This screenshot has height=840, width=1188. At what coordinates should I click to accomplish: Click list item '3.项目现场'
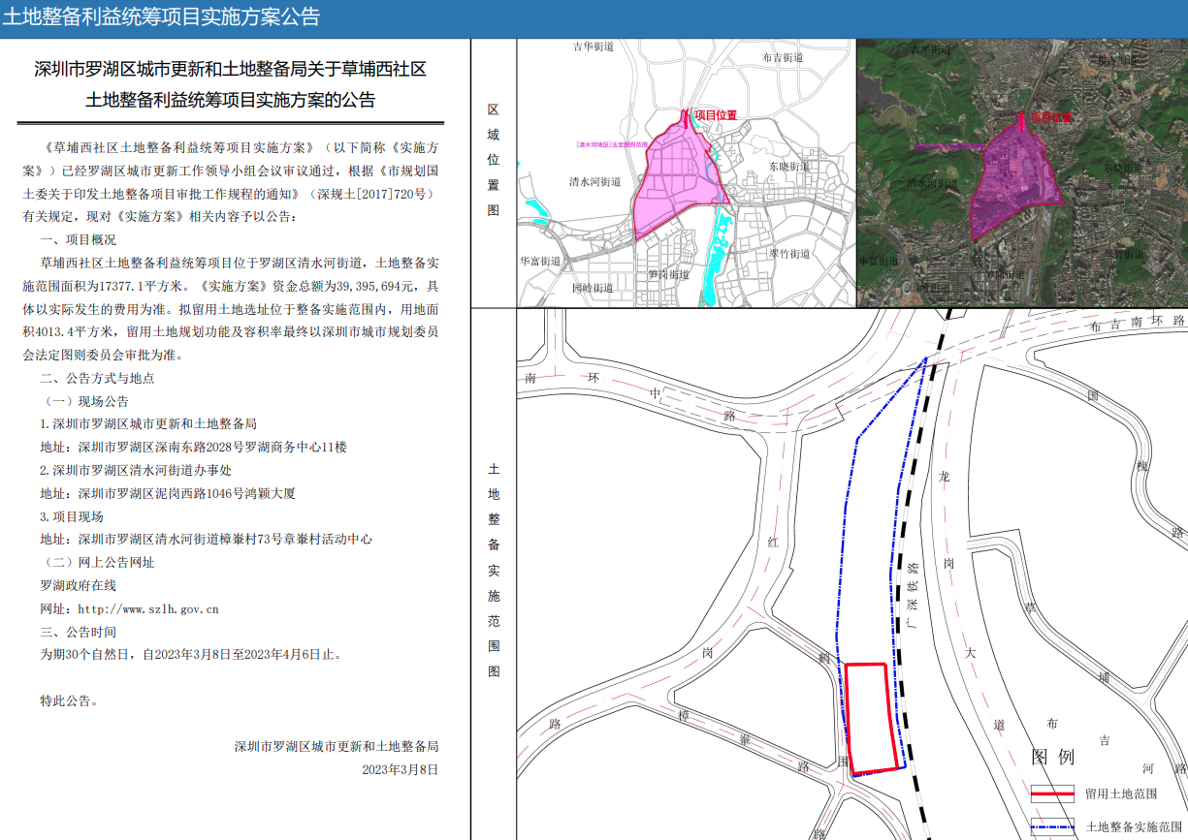(71, 516)
